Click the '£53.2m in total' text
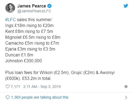 pyautogui.click(x=37, y=79)
